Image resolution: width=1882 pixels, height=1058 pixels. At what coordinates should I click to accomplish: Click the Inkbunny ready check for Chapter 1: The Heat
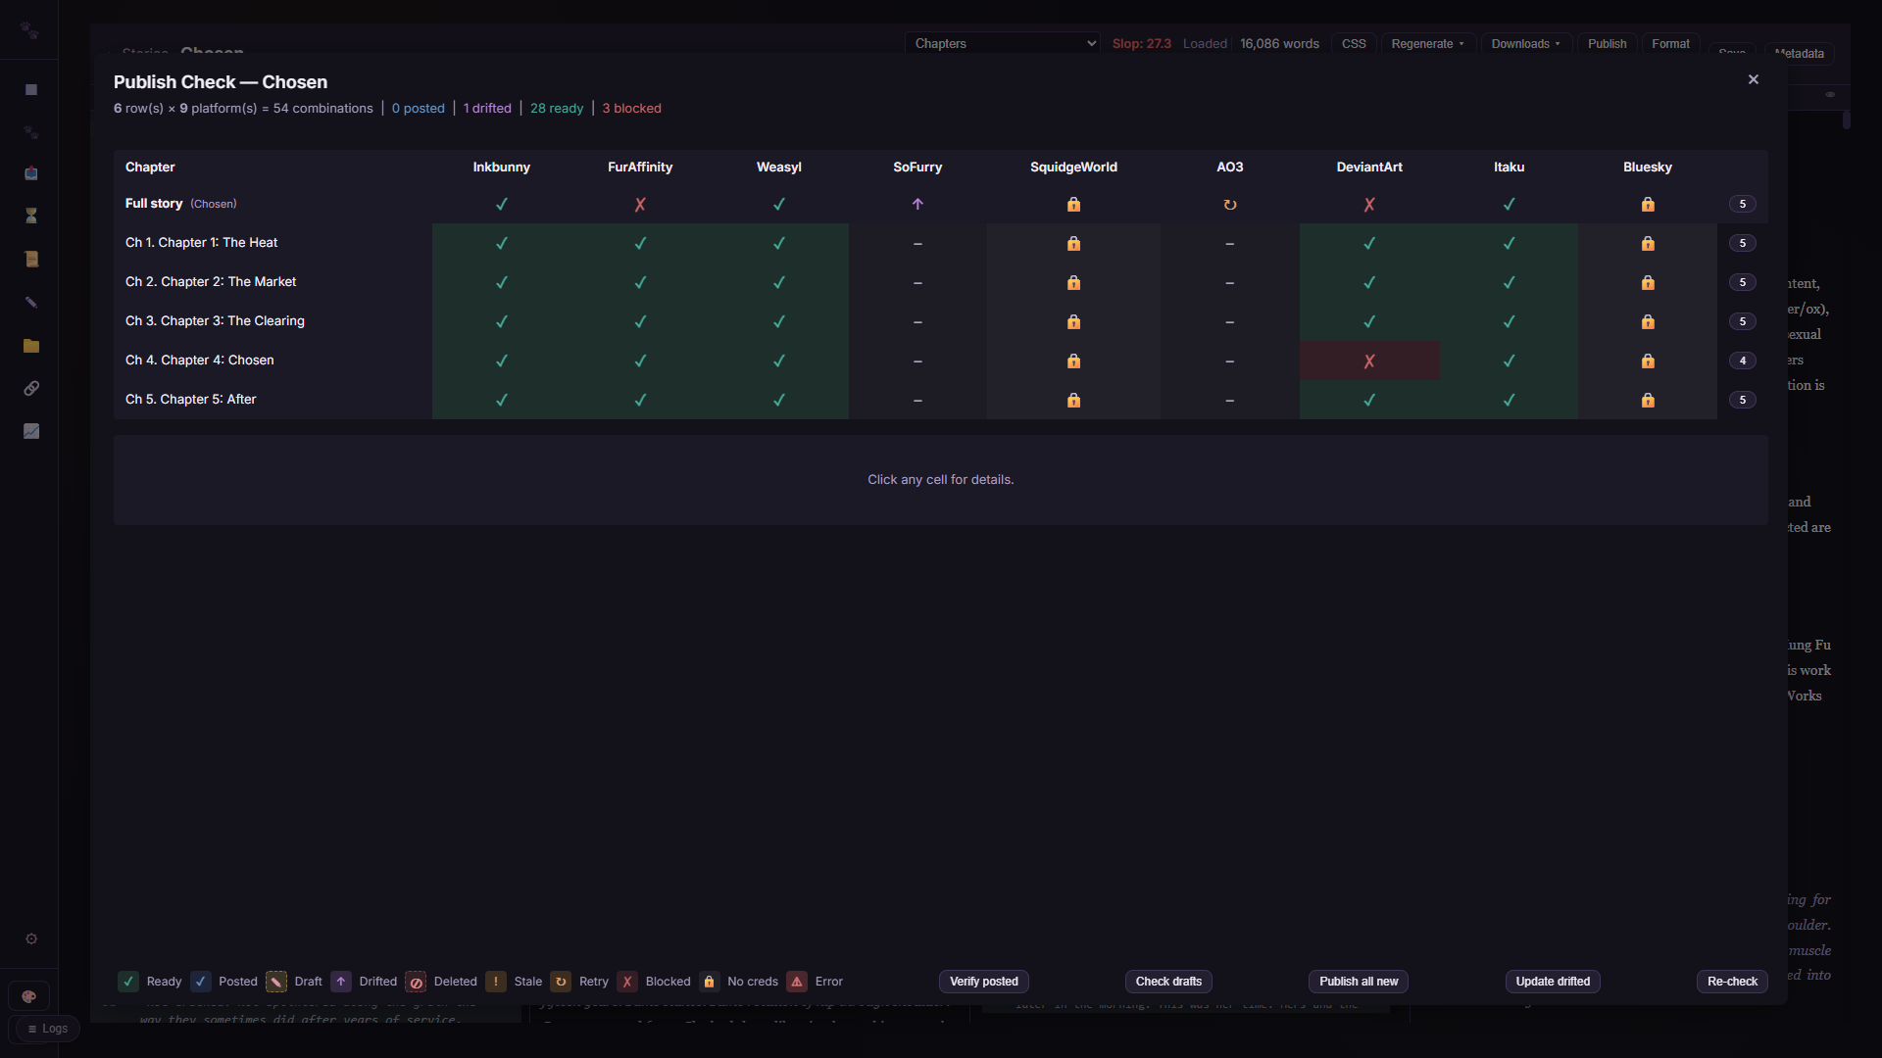coord(502,243)
